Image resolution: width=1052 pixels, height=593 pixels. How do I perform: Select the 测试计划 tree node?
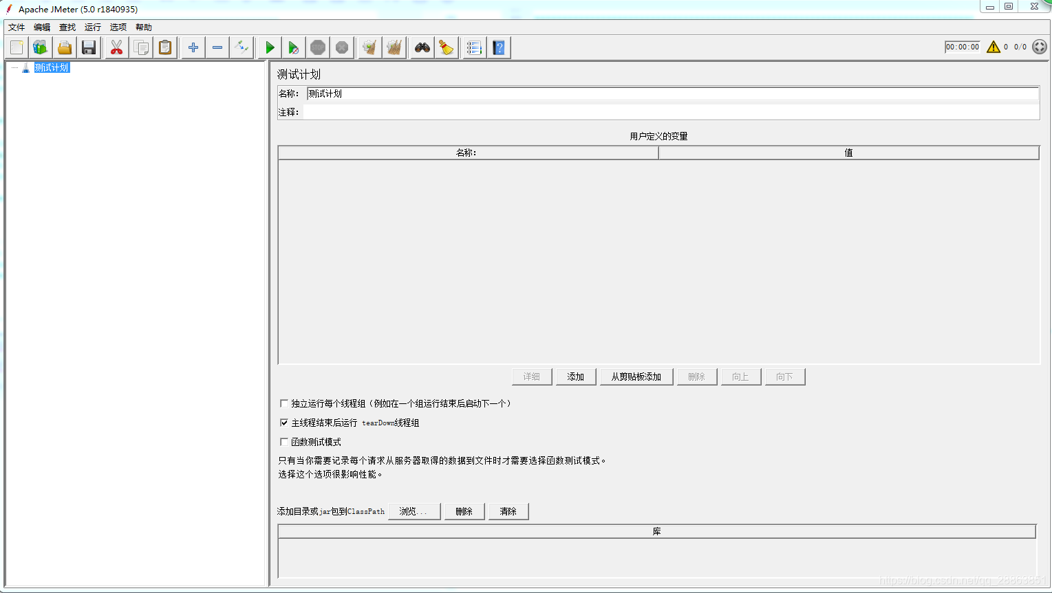(52, 67)
